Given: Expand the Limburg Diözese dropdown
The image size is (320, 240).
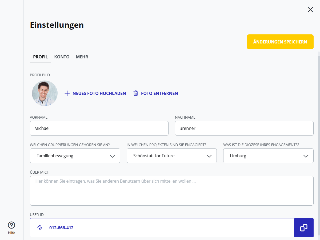Looking at the screenshot, I should click(268, 156).
